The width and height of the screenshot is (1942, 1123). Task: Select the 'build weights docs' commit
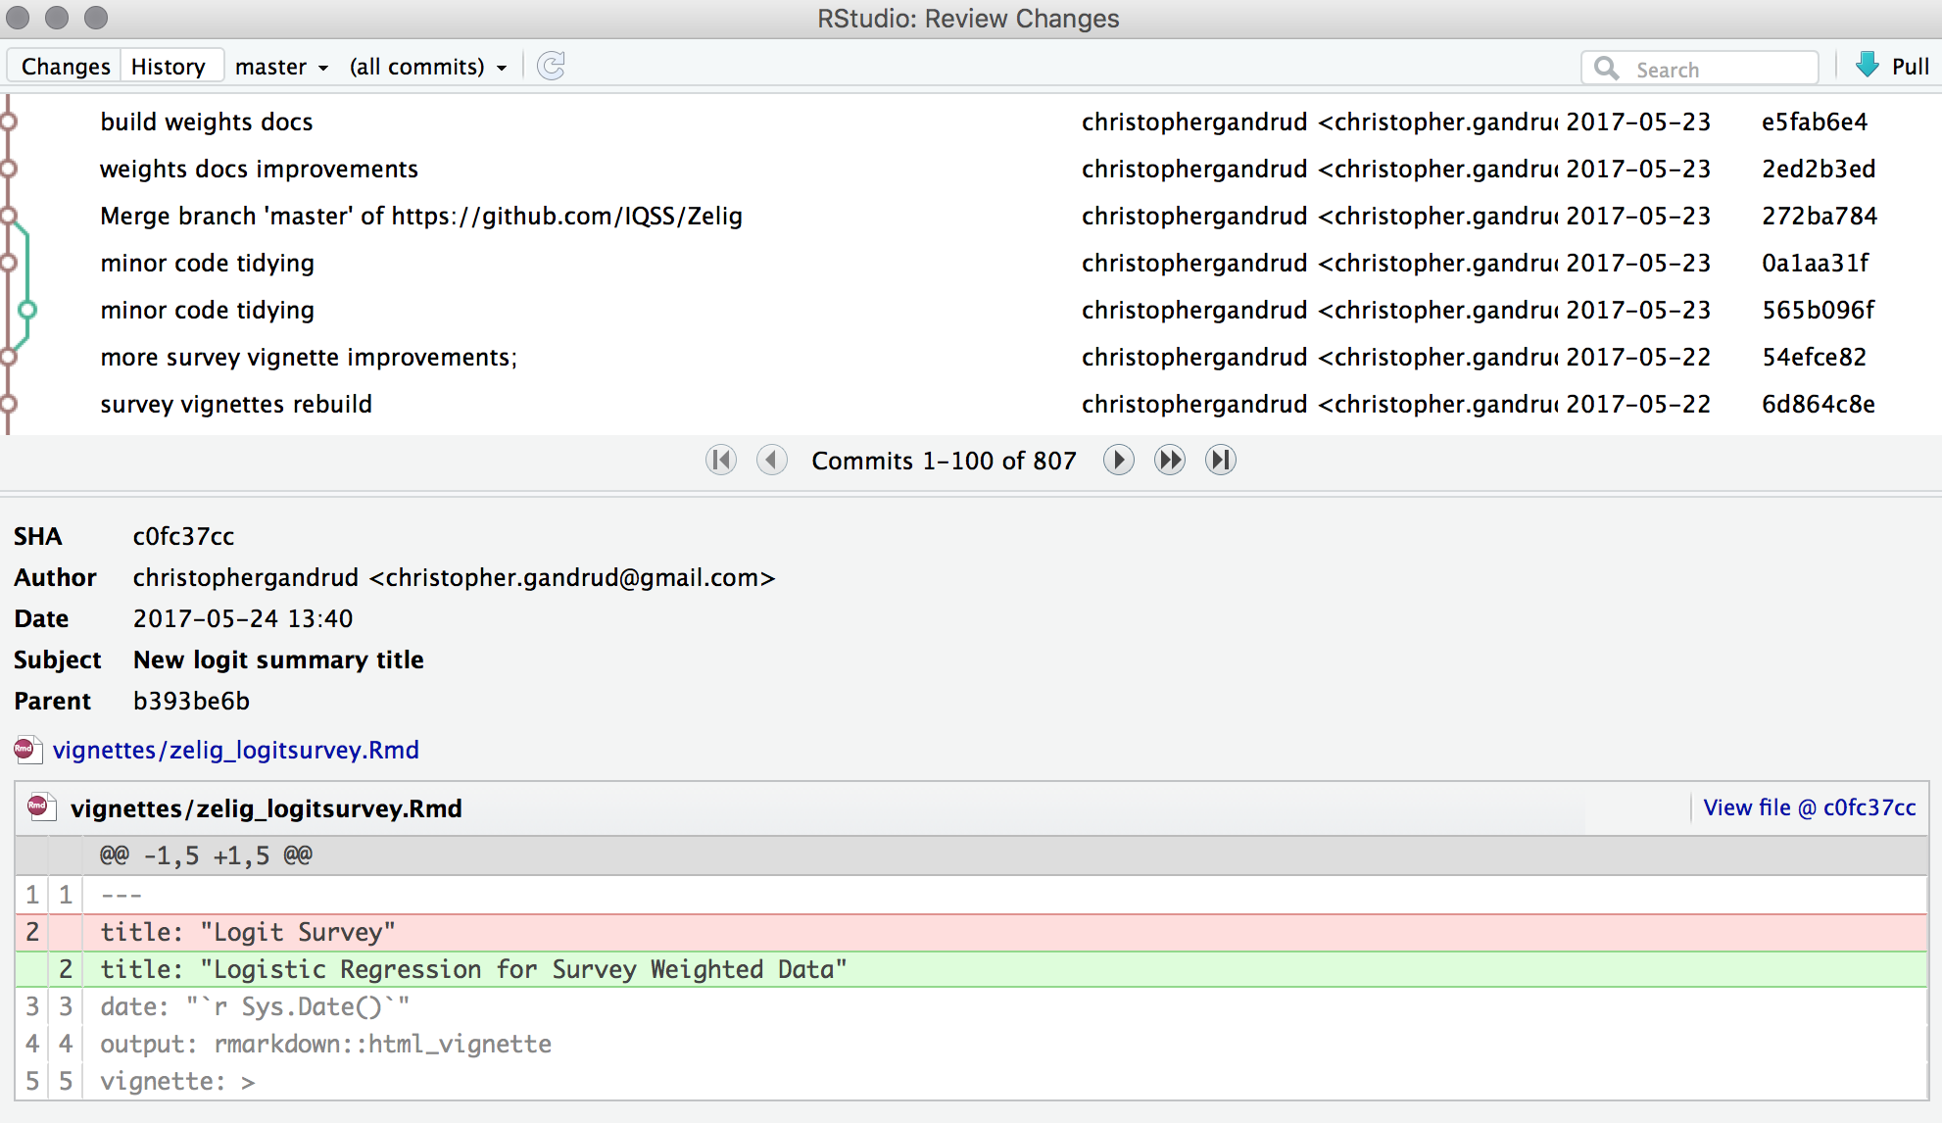pyautogui.click(x=207, y=122)
